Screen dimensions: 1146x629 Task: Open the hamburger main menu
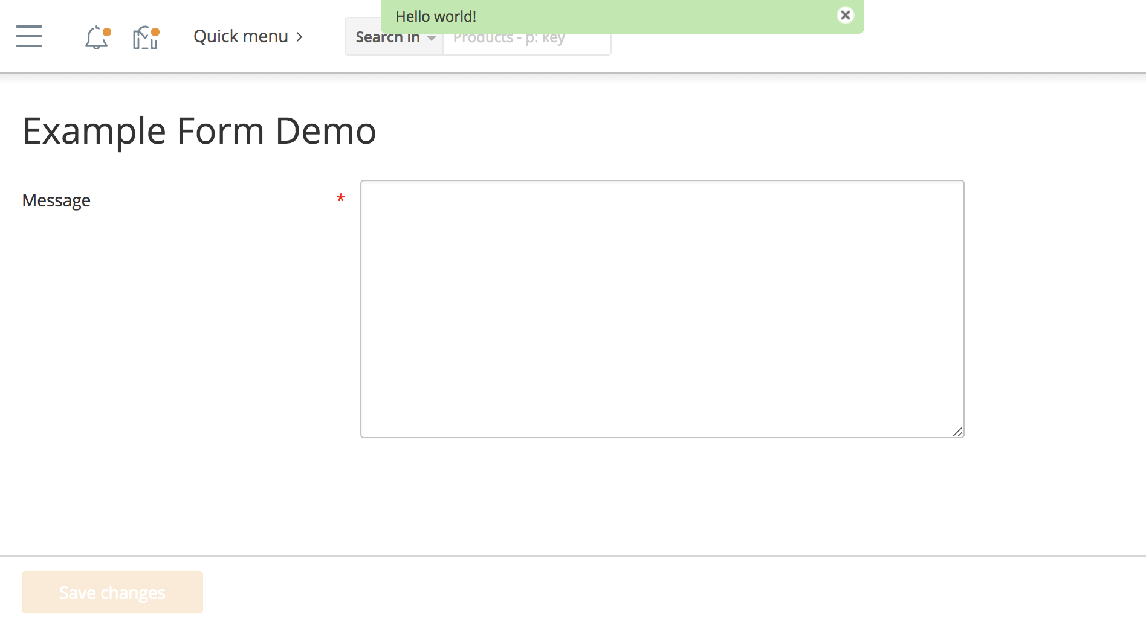(29, 36)
